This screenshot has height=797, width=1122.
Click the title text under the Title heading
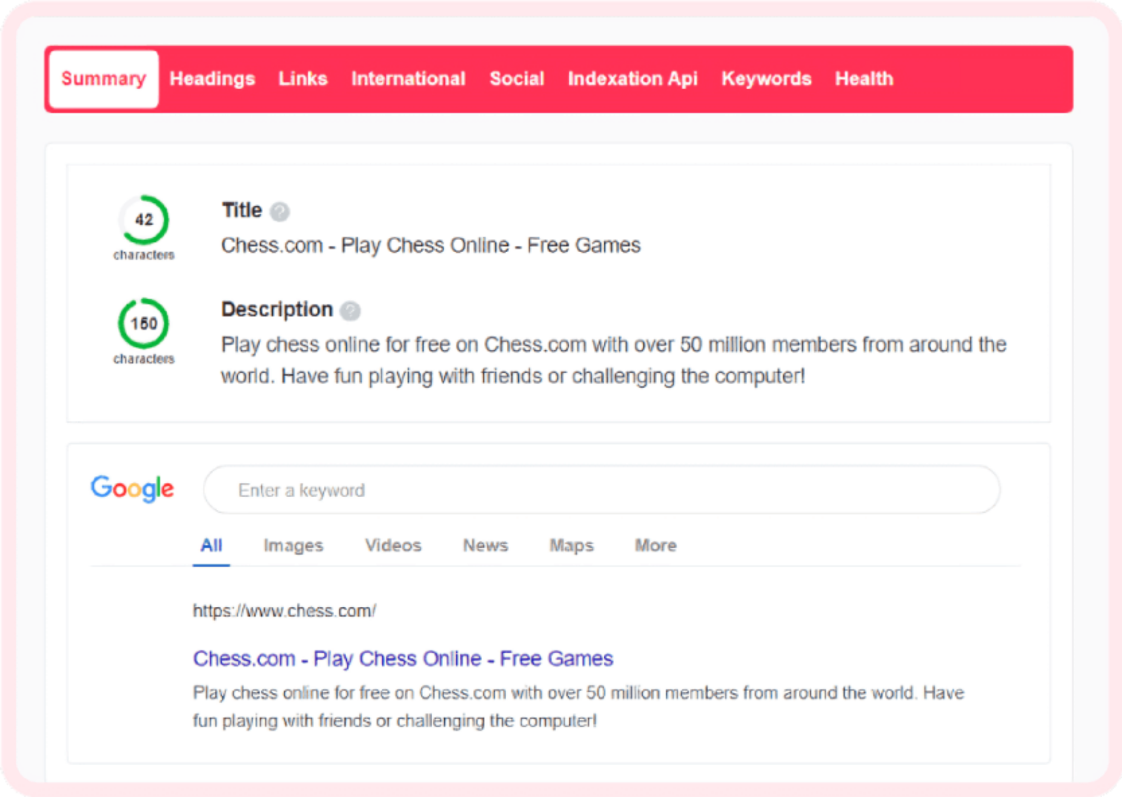click(431, 246)
